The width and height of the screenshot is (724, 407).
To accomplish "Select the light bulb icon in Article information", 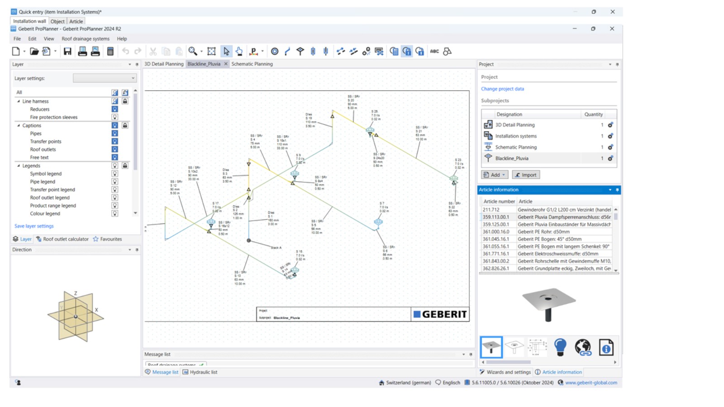I will point(560,347).
